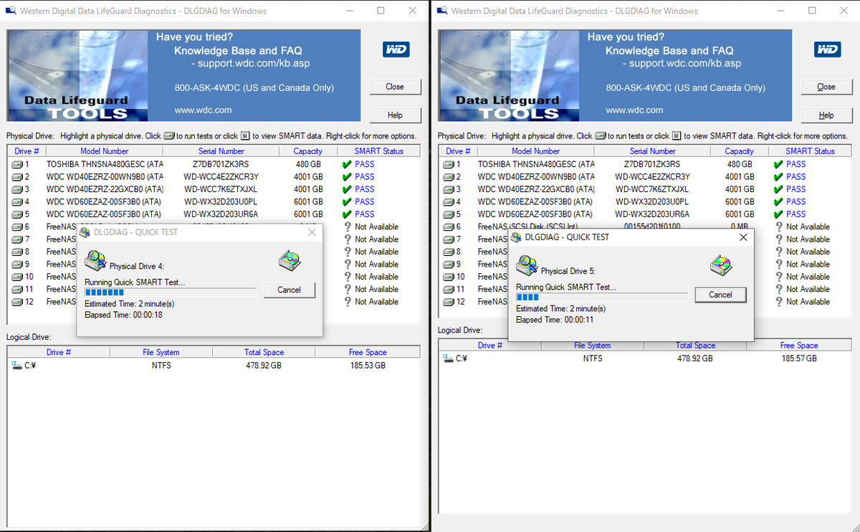The image size is (860, 532).
Task: Sort by Model Number in left window
Action: [x=104, y=151]
